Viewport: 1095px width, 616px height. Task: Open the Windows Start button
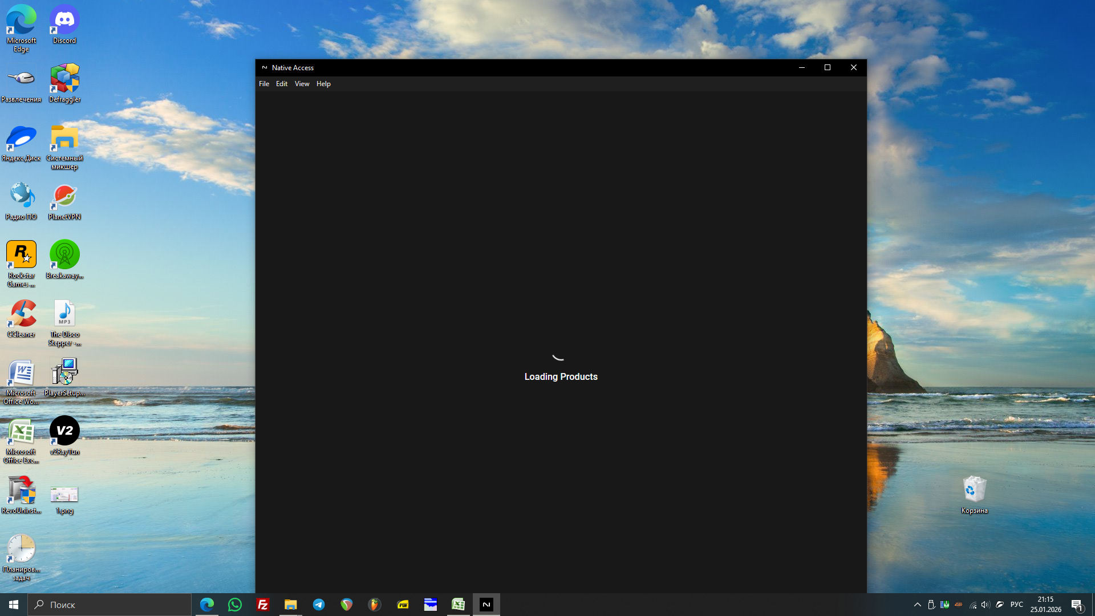pos(14,605)
